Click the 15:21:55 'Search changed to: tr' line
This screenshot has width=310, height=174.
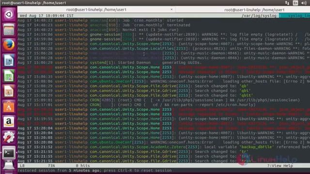pyautogui.click(x=133, y=152)
